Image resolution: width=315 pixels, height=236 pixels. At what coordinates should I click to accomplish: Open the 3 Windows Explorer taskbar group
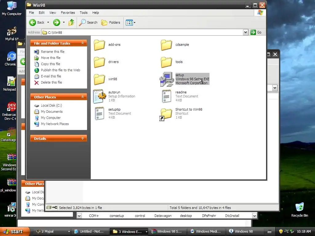point(129,231)
